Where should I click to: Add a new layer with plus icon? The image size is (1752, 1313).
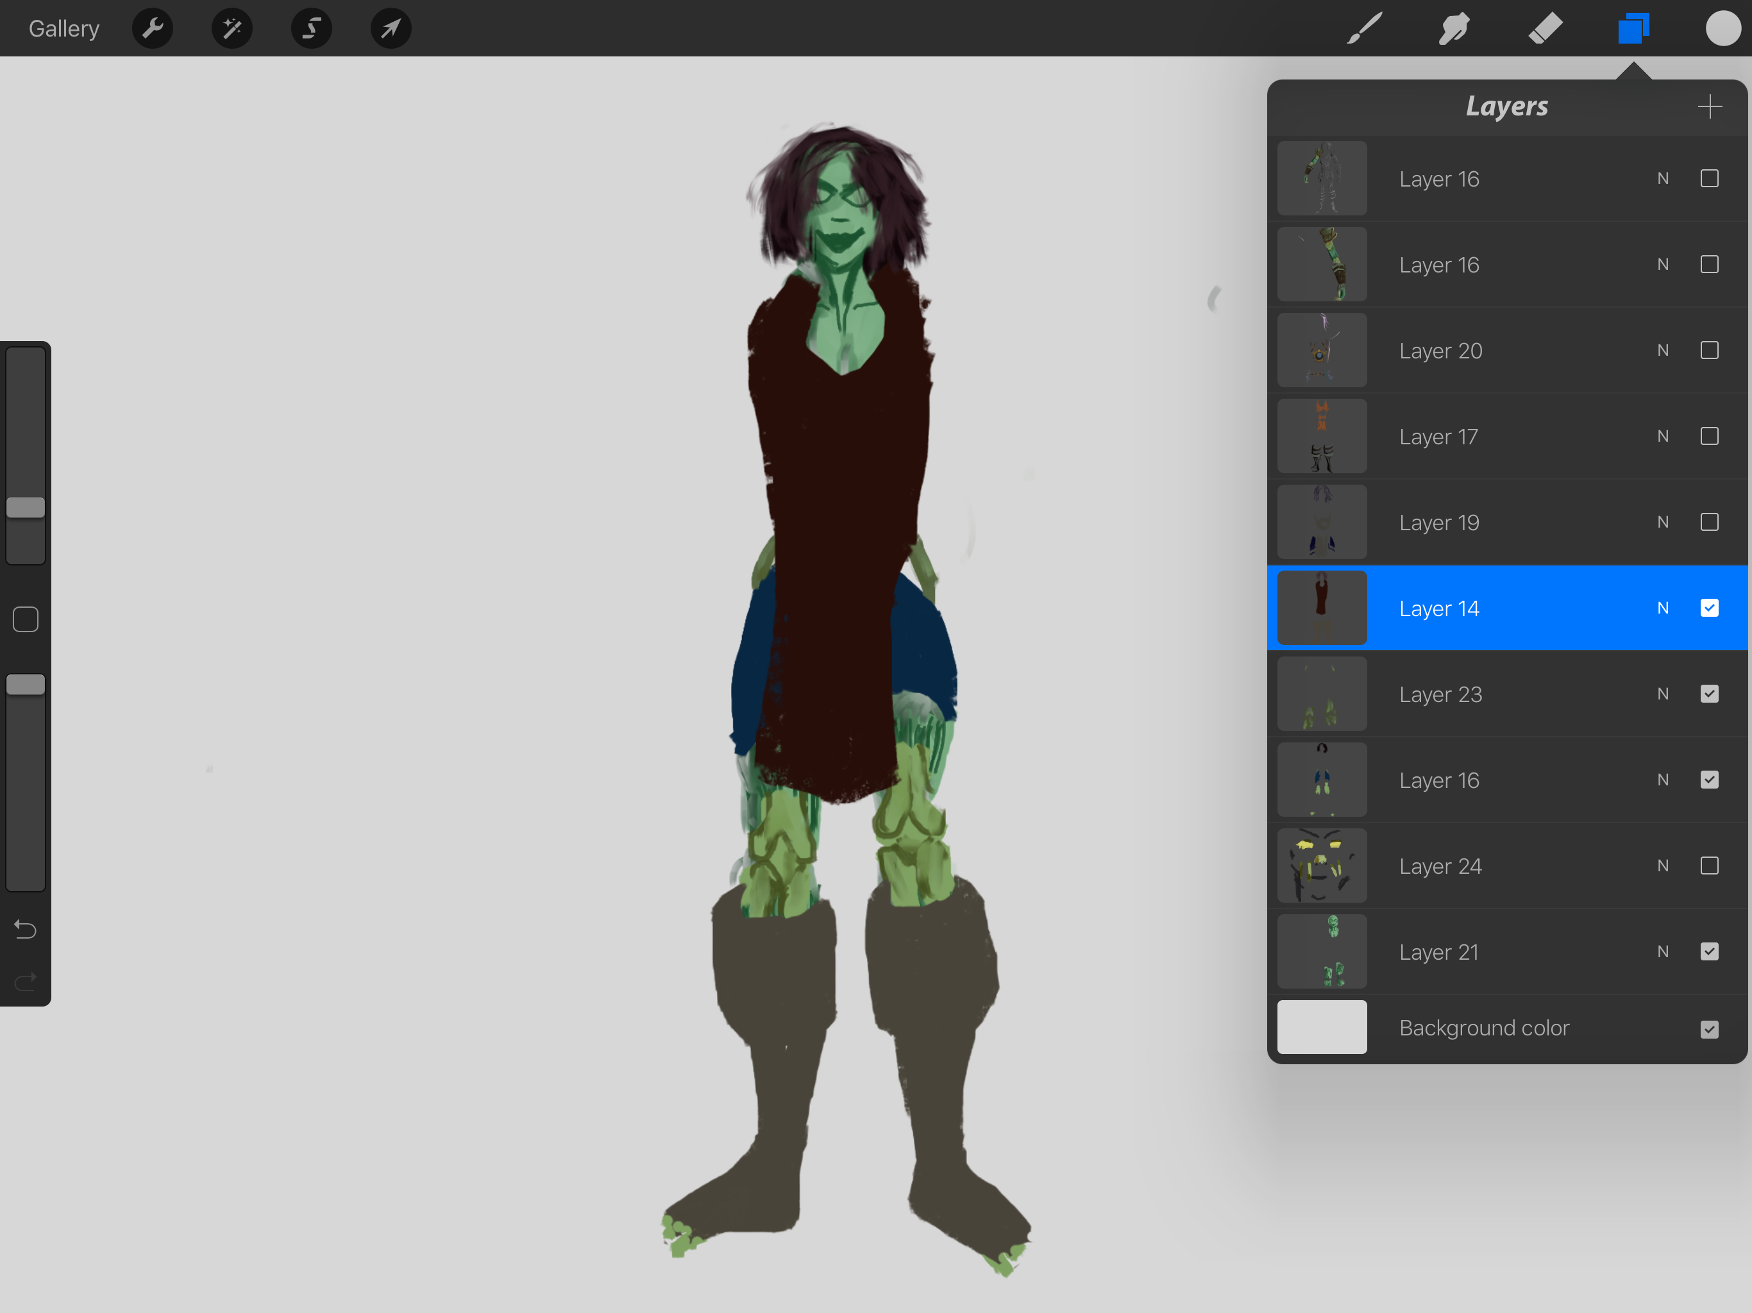click(x=1710, y=106)
